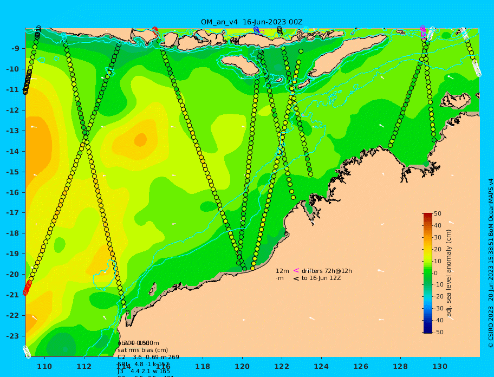Click the vertical CSIRO 2023 BoM OceanMAPS copyright text

point(491,263)
